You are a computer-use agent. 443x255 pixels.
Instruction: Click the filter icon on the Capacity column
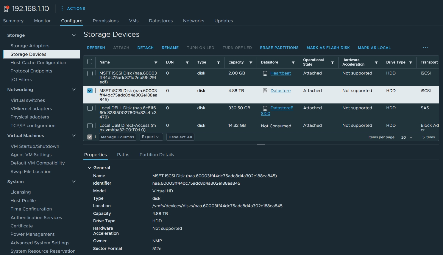(x=250, y=62)
